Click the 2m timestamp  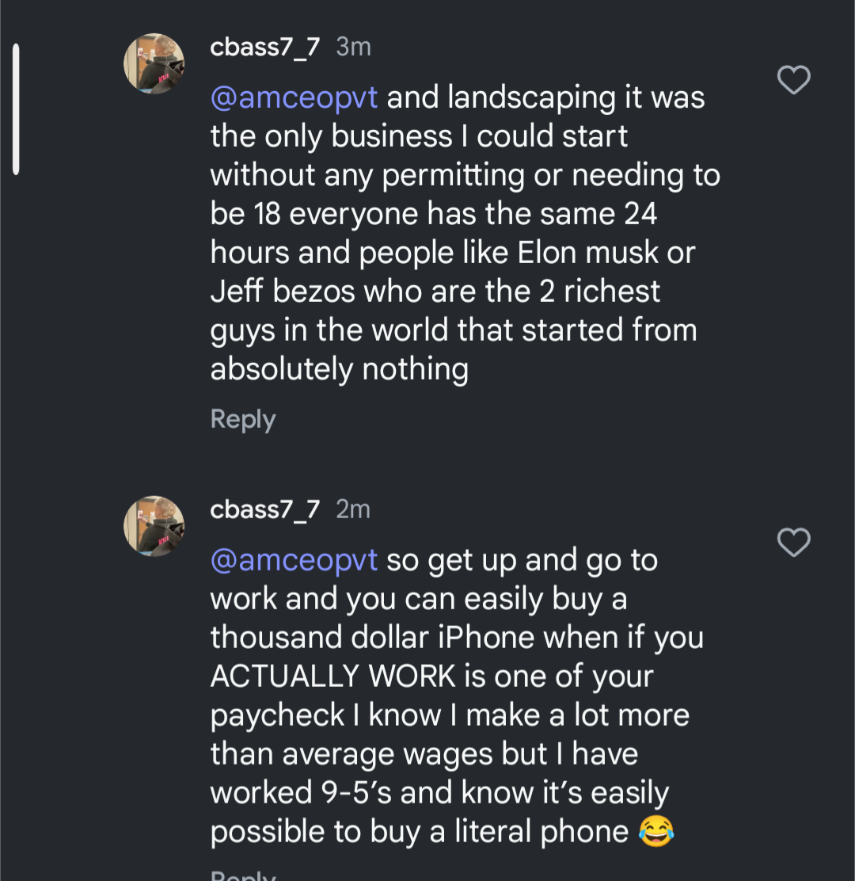click(x=353, y=509)
